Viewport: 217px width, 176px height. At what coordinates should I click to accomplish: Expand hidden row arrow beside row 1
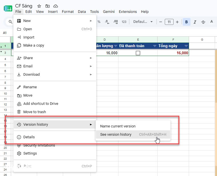pos(1,47)
